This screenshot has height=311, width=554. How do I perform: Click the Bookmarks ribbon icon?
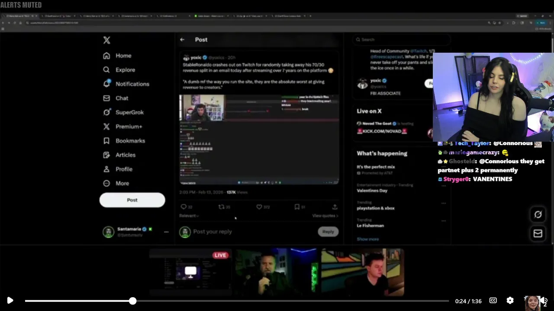click(106, 141)
